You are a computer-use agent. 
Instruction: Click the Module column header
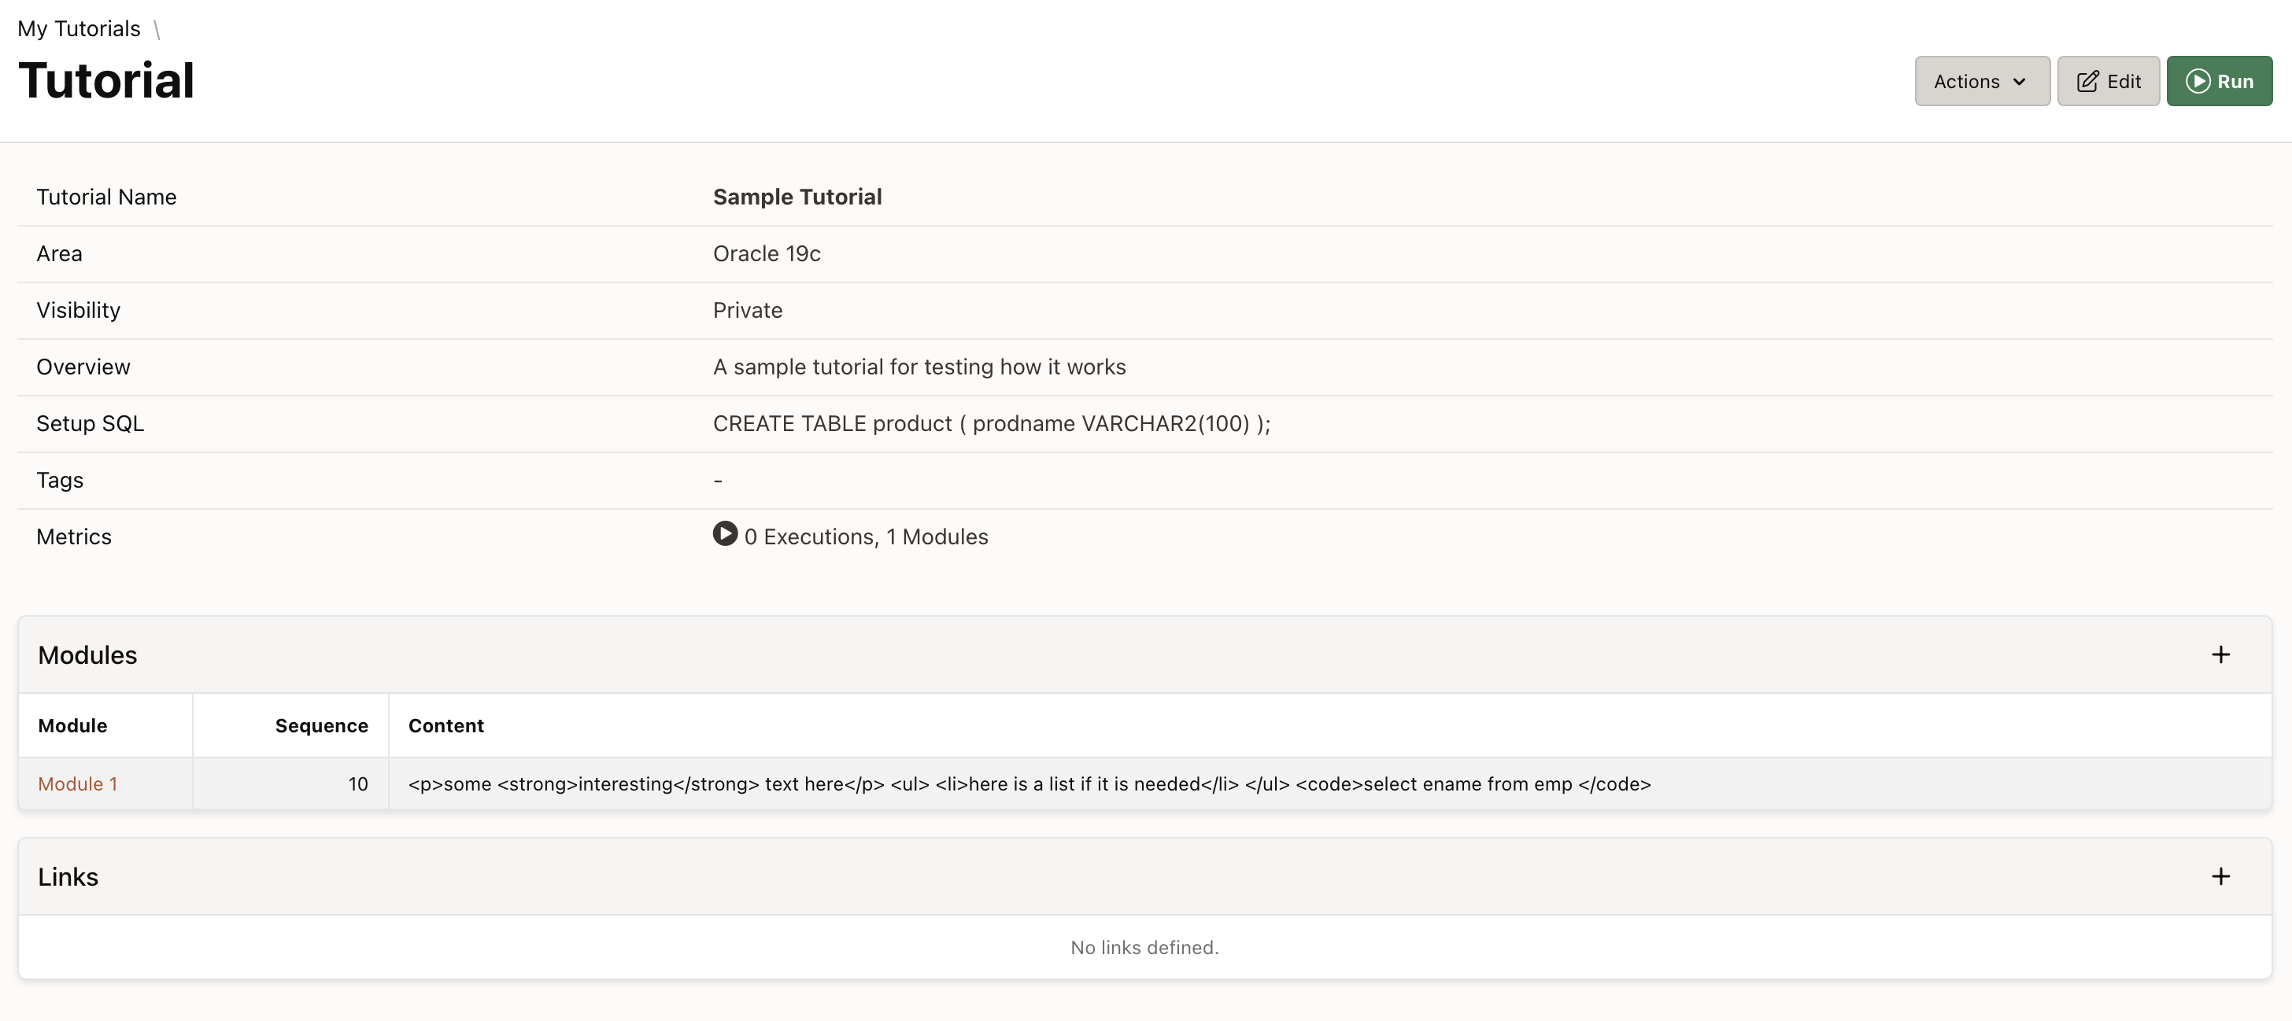click(73, 726)
